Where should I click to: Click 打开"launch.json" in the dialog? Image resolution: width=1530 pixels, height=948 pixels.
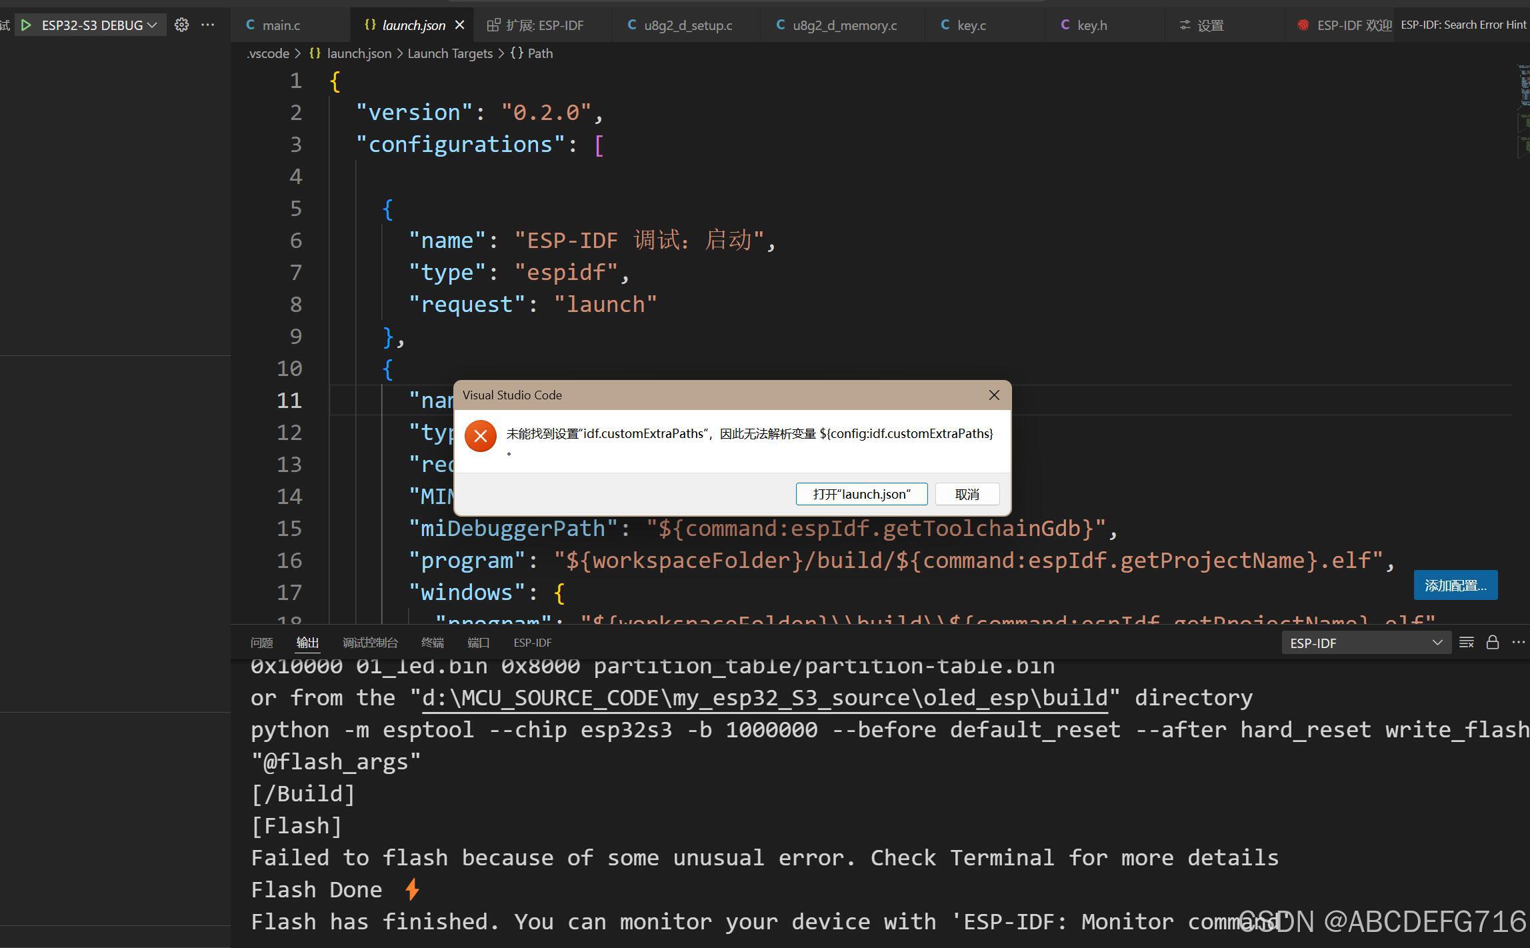(x=861, y=494)
